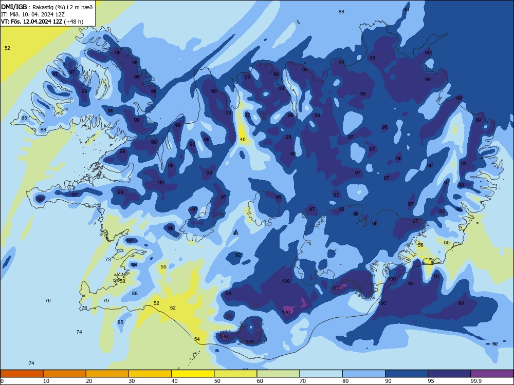This screenshot has height=385, width=514.
Task: Click the 0–10 dark orange legend swatch
Action: 22,374
